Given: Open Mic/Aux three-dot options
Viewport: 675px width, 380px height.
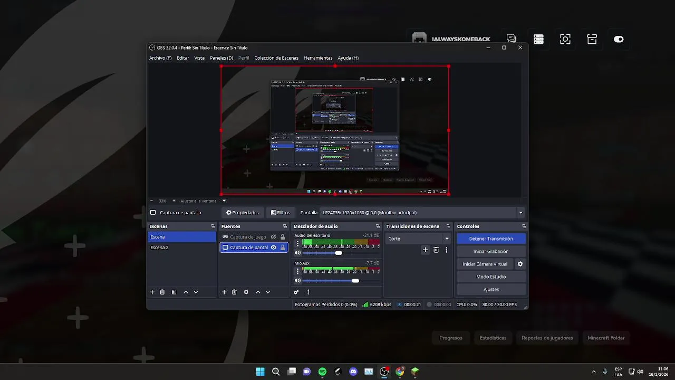Looking at the screenshot, I should [x=297, y=271].
